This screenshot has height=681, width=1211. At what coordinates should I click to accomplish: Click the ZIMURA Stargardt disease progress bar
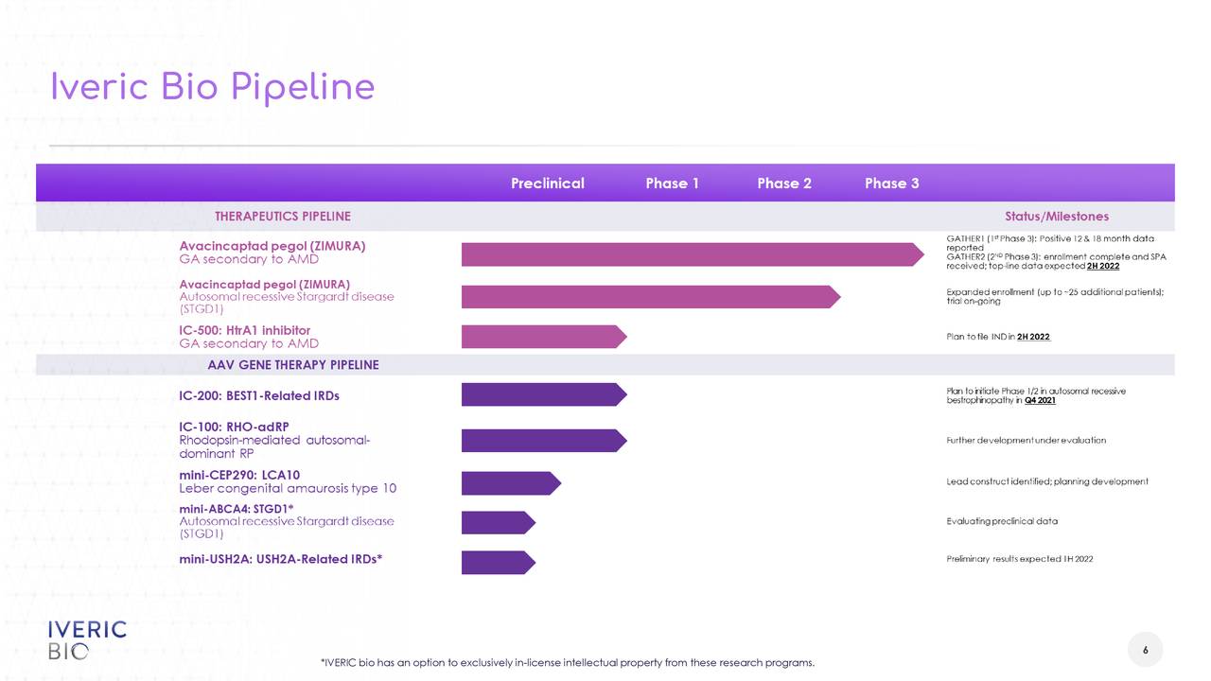[x=649, y=296]
